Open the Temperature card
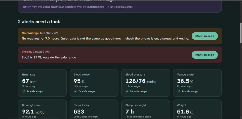 [x=197, y=83]
